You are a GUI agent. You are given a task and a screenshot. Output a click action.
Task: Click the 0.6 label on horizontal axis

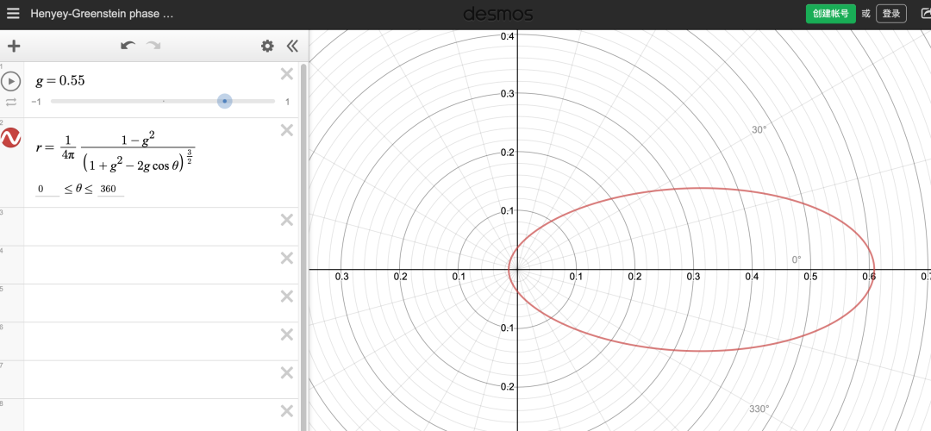[x=869, y=277]
